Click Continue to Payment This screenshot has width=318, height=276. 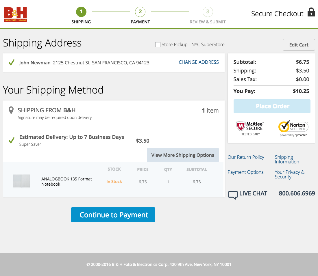pos(113,215)
